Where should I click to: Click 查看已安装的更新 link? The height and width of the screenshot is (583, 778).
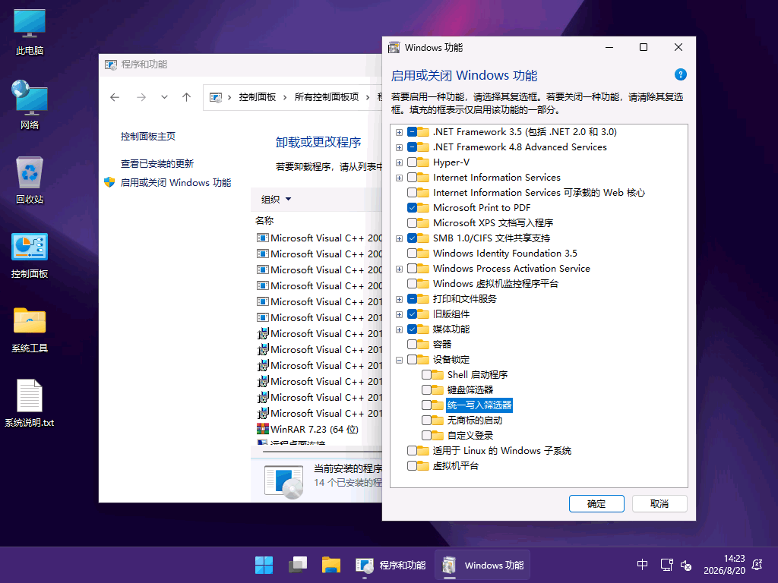pos(157,164)
